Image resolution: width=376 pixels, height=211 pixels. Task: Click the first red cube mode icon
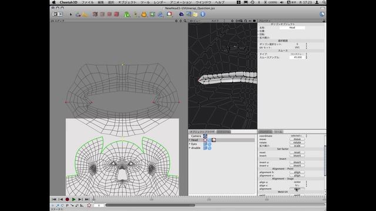(x=95, y=14)
